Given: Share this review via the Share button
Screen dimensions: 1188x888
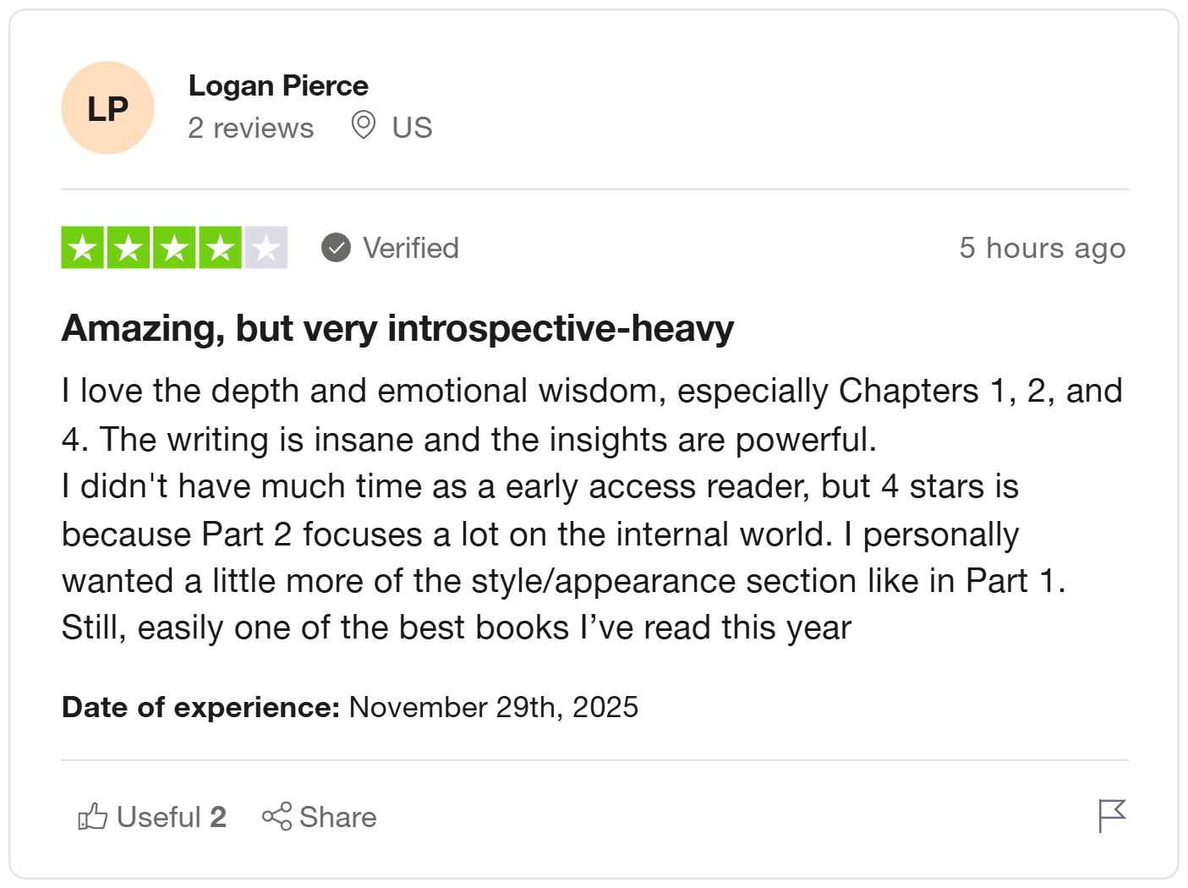Looking at the screenshot, I should [x=320, y=817].
